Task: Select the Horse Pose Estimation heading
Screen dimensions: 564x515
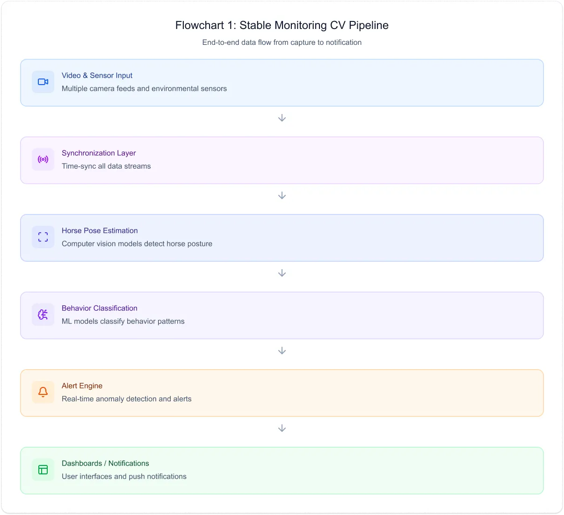Action: coord(100,230)
